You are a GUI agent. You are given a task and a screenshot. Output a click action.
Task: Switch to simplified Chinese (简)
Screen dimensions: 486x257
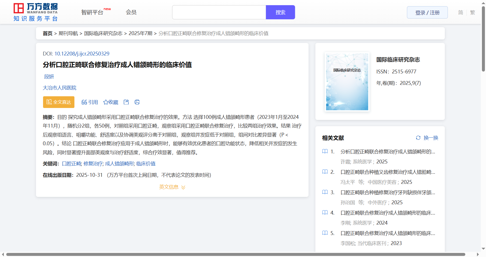click(x=460, y=13)
